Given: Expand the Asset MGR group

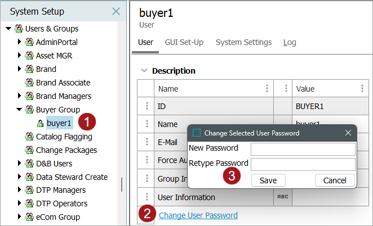Looking at the screenshot, I should click(x=20, y=56).
